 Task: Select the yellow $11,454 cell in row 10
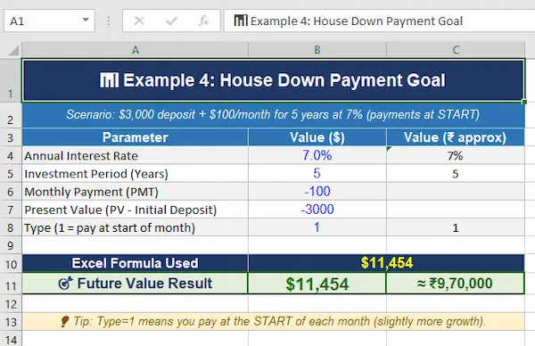387,263
